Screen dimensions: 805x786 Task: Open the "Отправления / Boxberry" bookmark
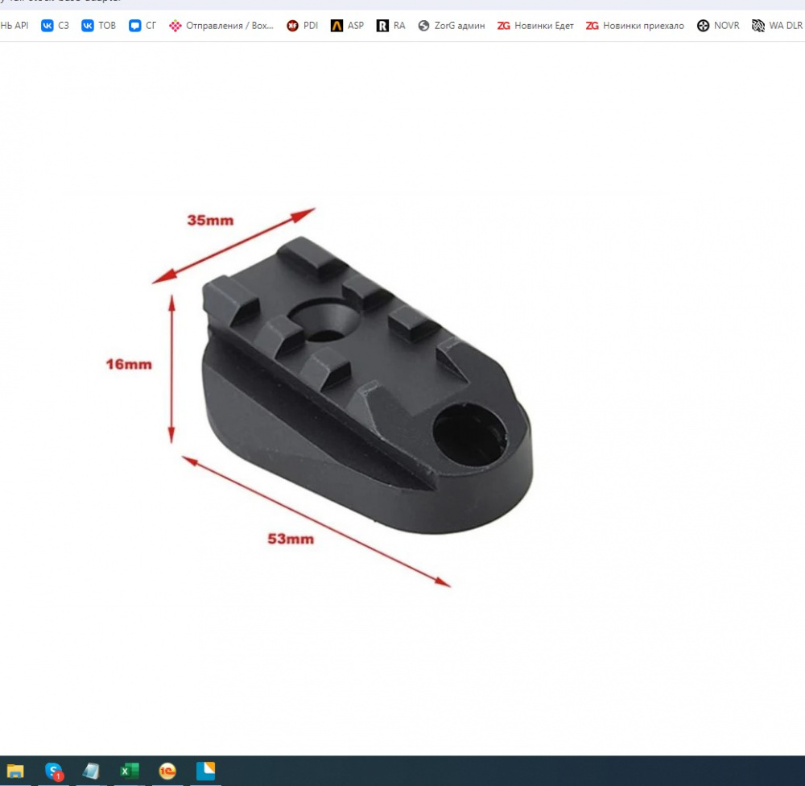[221, 26]
